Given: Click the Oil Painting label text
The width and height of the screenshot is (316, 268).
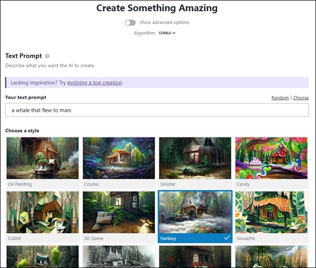Looking at the screenshot, I should click(x=20, y=184).
